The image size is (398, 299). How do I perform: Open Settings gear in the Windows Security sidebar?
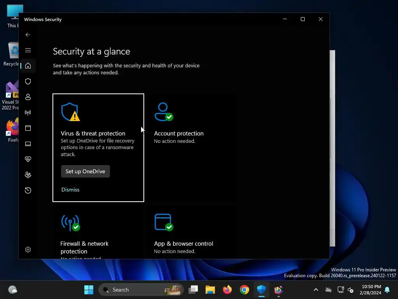point(28,250)
